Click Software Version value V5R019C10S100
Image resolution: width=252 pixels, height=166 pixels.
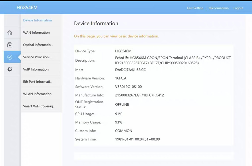129,87
